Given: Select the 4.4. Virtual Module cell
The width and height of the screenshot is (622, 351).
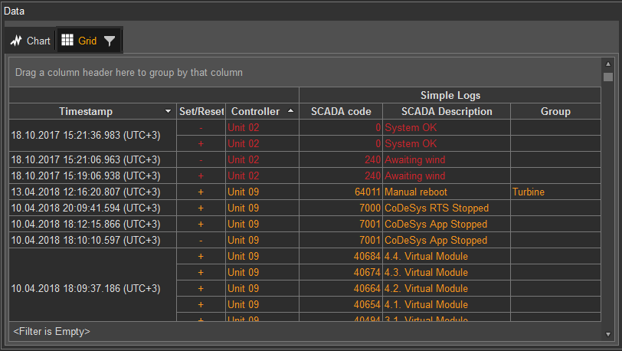Looking at the screenshot, I should tap(446, 256).
